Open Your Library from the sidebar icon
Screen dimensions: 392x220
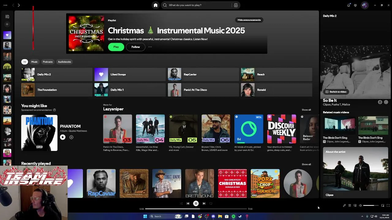click(7, 16)
